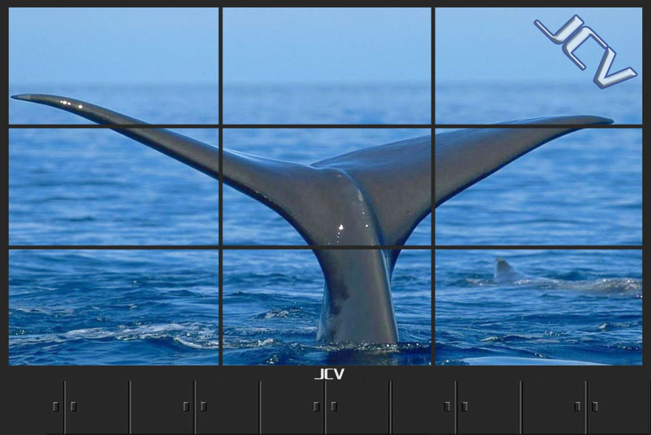This screenshot has width=651, height=435.
Task: Select the screen panel showing the small dorsal fin
Action: (538, 307)
